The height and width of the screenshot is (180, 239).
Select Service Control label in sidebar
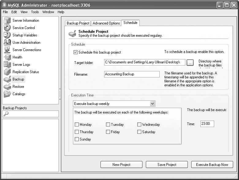point(24,28)
